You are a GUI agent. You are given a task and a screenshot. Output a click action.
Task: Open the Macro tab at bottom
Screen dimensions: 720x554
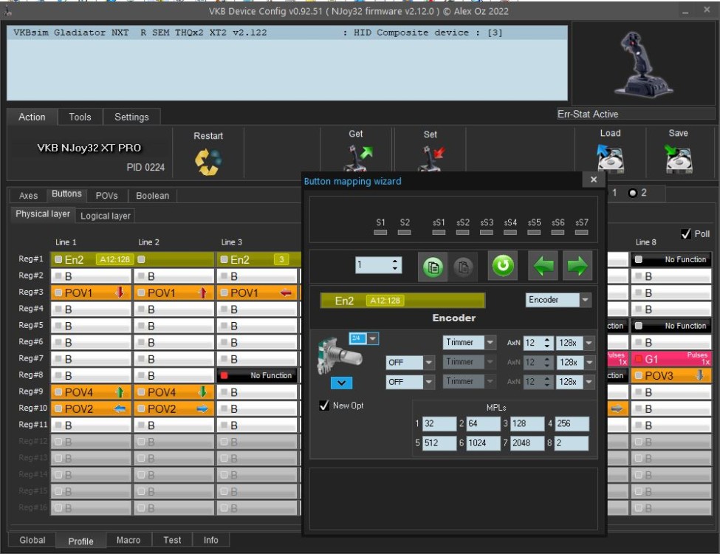128,540
